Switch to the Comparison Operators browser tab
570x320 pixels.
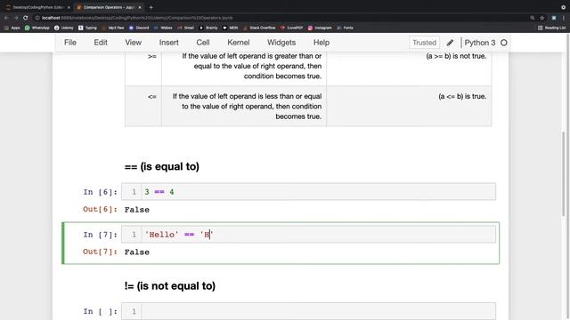coord(109,7)
